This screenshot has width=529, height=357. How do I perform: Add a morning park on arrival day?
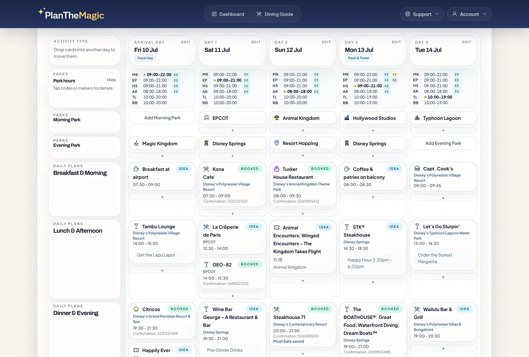point(162,118)
